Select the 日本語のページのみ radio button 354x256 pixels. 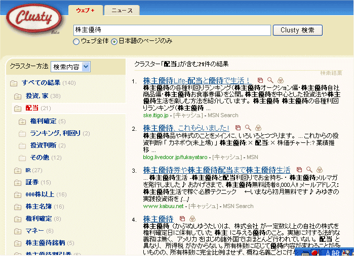coord(114,41)
